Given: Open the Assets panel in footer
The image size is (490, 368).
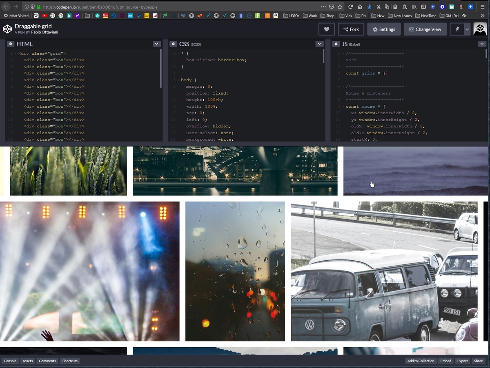Looking at the screenshot, I should point(28,361).
